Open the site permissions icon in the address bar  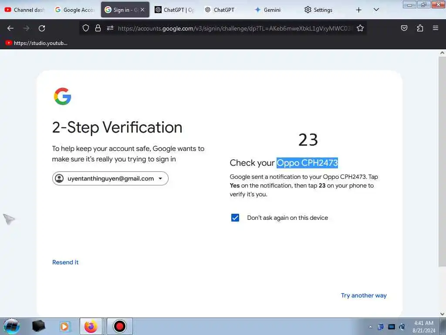pos(110,28)
